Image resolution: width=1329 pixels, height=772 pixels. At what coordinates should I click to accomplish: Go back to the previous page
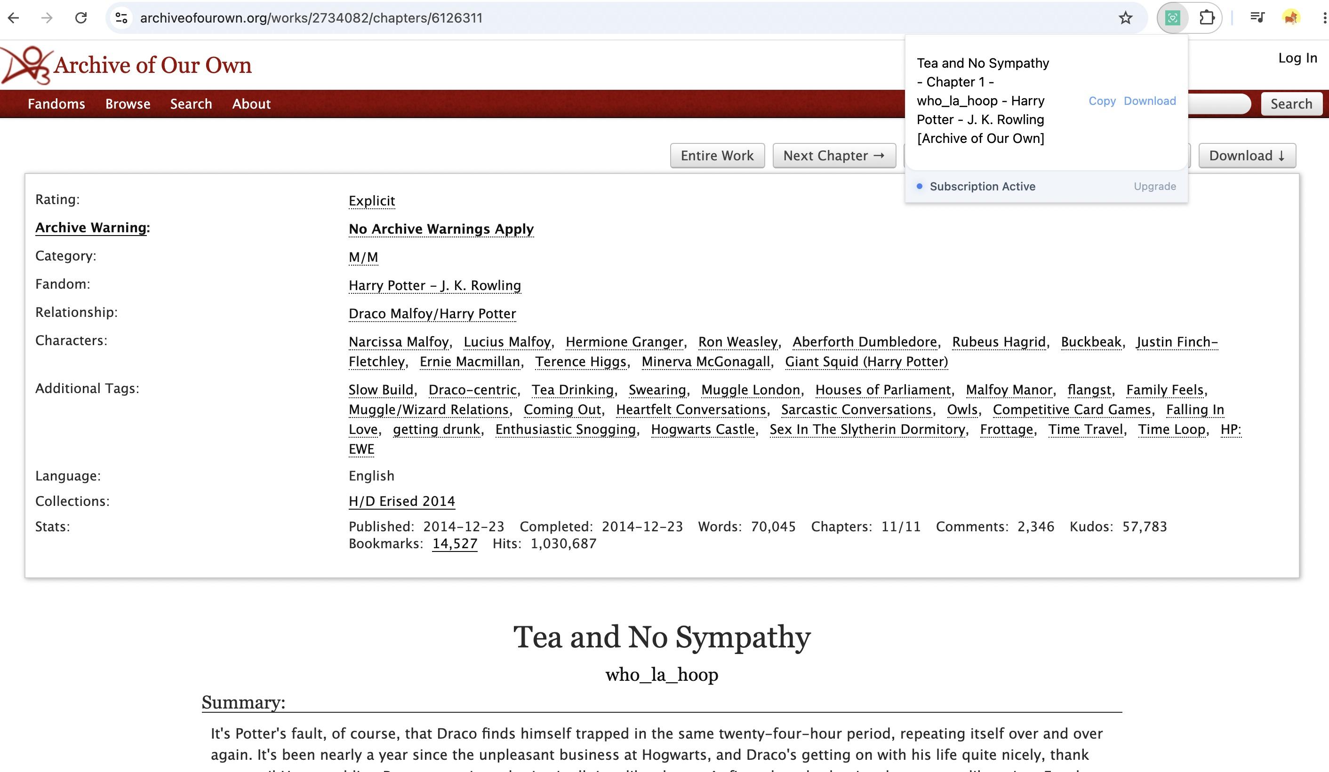pyautogui.click(x=14, y=18)
